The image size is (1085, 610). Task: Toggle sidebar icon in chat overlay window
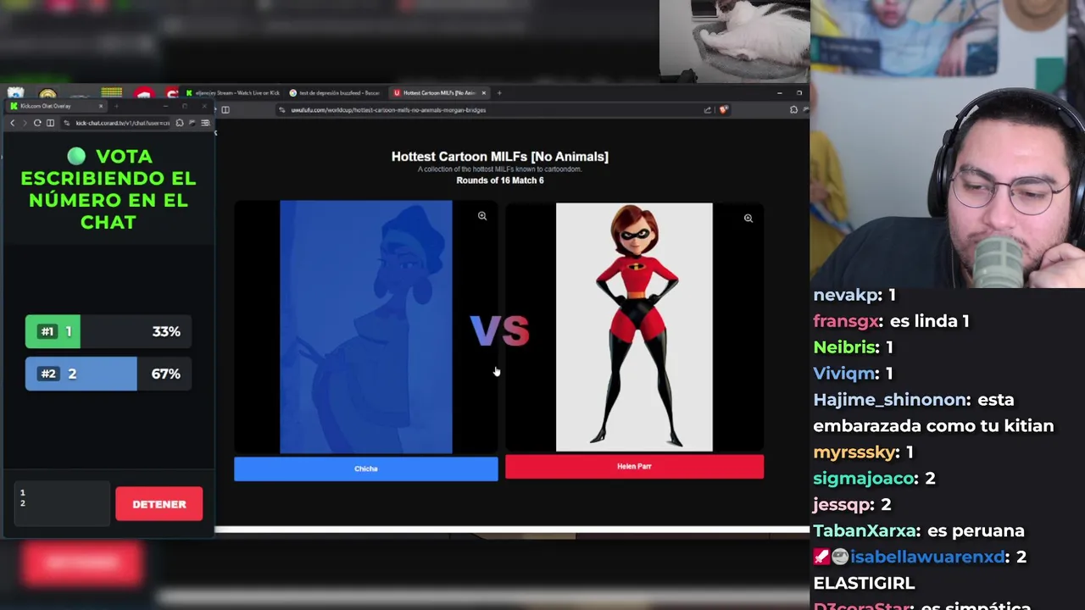tap(50, 123)
